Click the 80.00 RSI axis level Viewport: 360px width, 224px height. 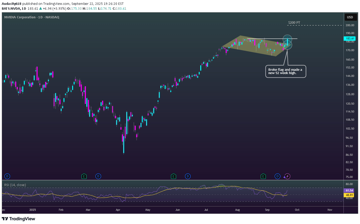click(x=349, y=184)
